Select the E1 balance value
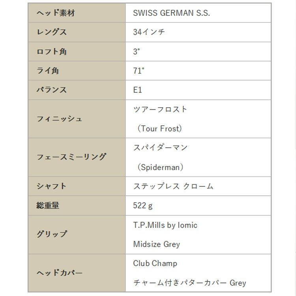 point(137,90)
